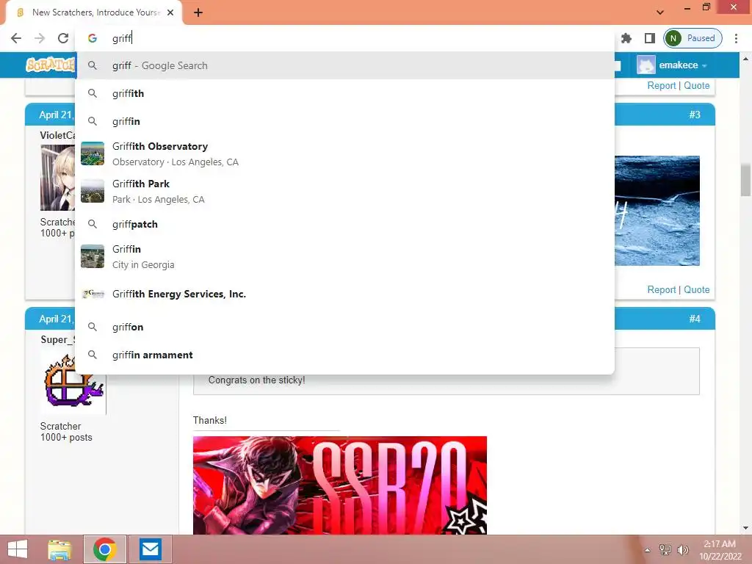
Task: Open the Mail app from taskbar
Action: coord(150,549)
